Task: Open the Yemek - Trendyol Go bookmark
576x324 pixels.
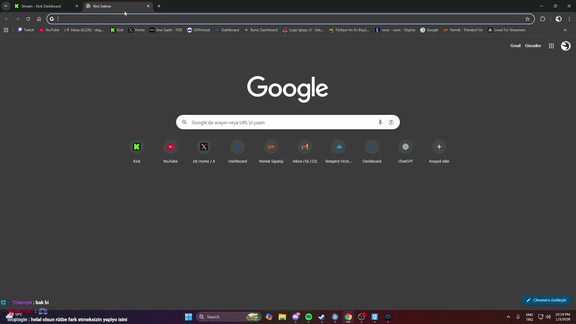Action: (x=463, y=30)
